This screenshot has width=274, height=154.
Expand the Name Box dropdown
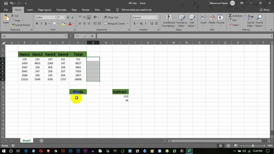pos(66,36)
